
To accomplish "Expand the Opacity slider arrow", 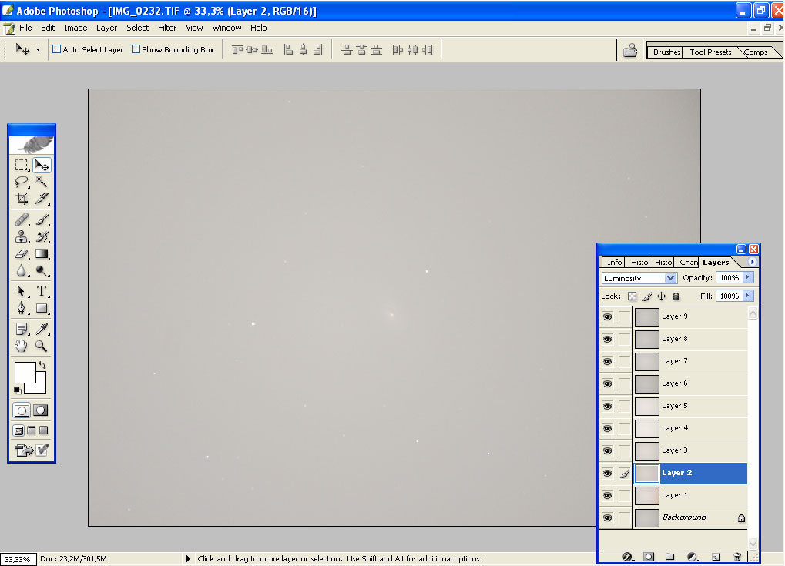I will [747, 277].
